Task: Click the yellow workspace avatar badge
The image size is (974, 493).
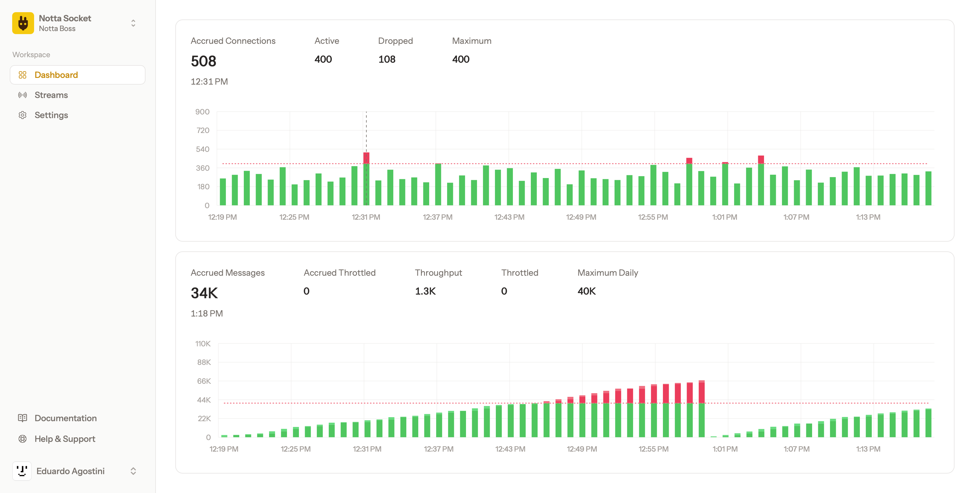Action: click(23, 23)
